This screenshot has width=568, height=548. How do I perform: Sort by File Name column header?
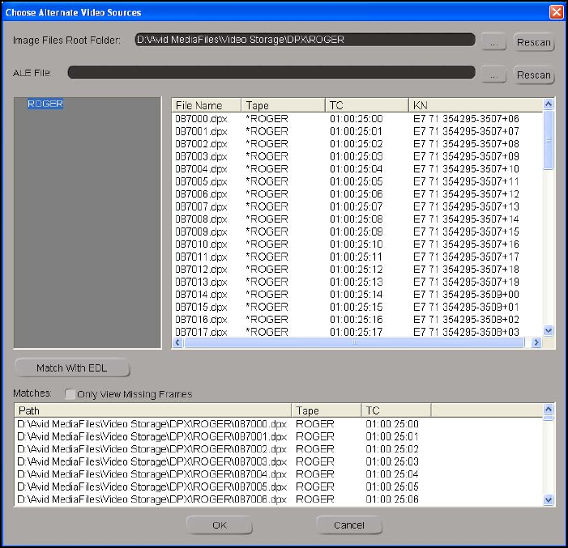coord(207,105)
